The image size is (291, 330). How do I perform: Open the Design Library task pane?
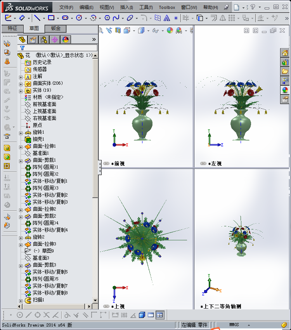(x=285, y=62)
